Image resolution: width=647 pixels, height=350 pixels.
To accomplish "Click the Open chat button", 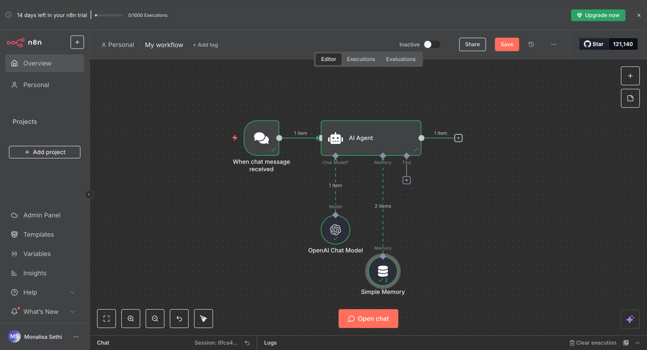I will (x=368, y=318).
